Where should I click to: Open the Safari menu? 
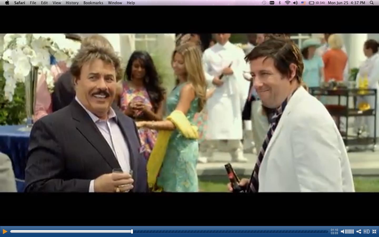[19, 3]
